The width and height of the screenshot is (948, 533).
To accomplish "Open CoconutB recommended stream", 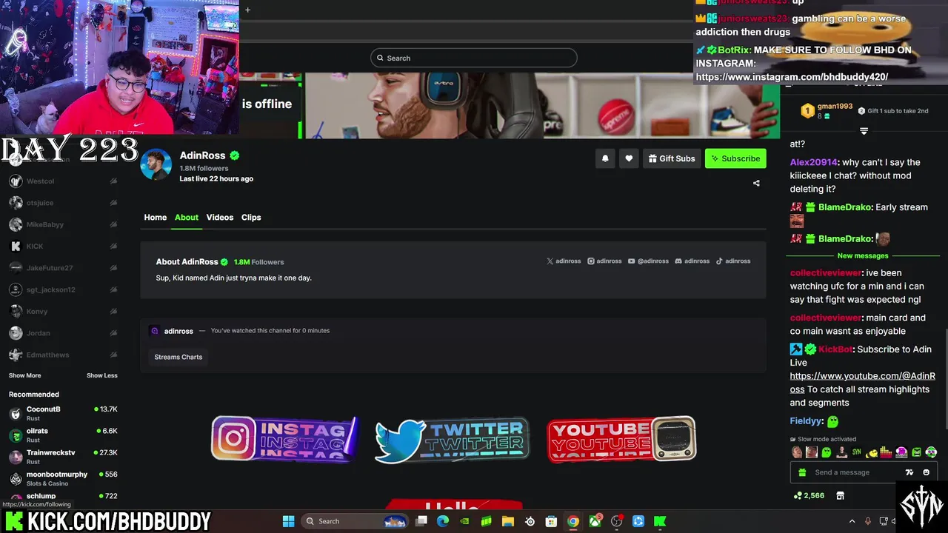I will pyautogui.click(x=63, y=413).
